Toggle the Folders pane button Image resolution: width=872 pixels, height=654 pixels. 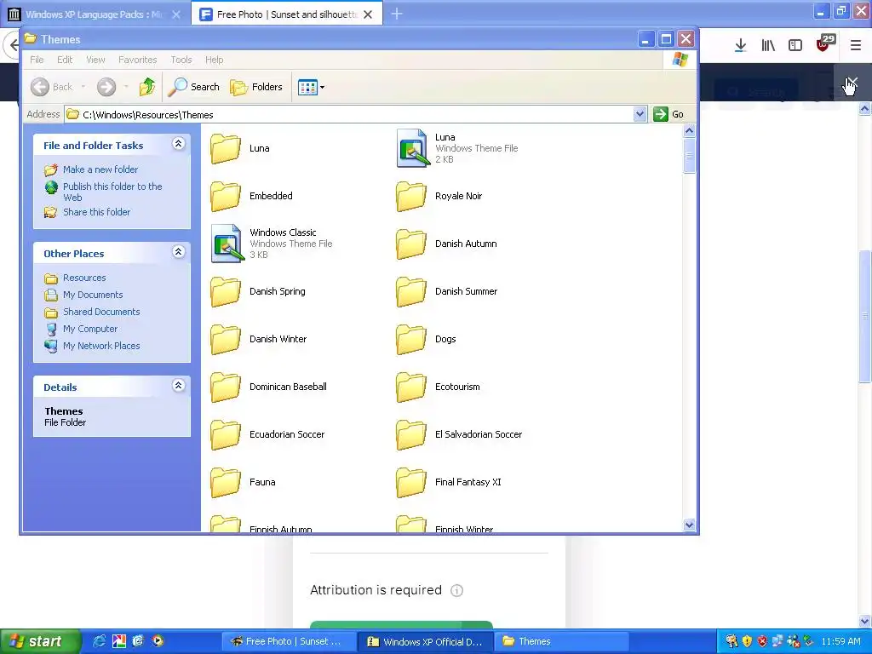256,87
